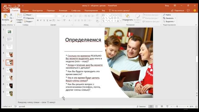Click the smiley feedback icon
Screen dimensions: 199x112
(x=195, y=10)
